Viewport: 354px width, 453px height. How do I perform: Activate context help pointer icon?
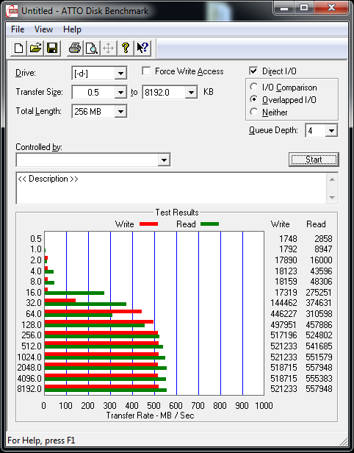[x=142, y=48]
